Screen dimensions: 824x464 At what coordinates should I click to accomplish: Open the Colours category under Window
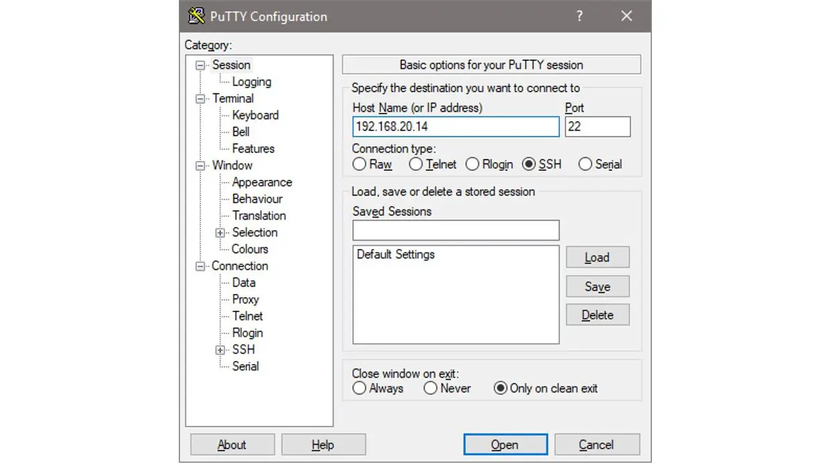tap(250, 249)
